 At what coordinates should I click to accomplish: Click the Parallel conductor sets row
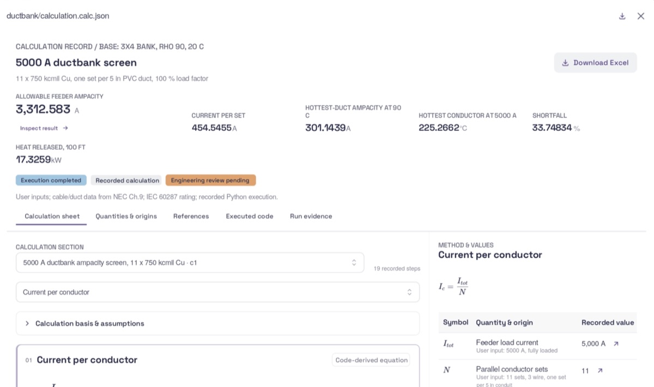pyautogui.click(x=537, y=373)
